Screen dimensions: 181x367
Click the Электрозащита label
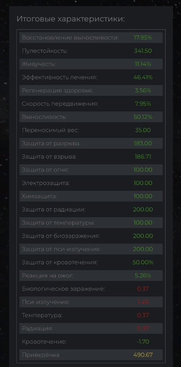click(x=46, y=183)
